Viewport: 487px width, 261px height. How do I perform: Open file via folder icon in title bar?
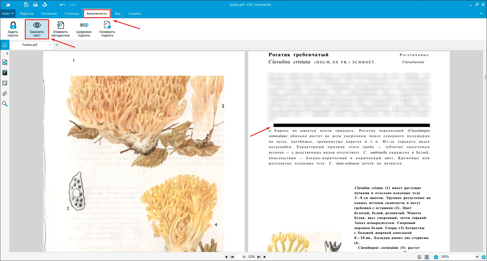coord(8,5)
